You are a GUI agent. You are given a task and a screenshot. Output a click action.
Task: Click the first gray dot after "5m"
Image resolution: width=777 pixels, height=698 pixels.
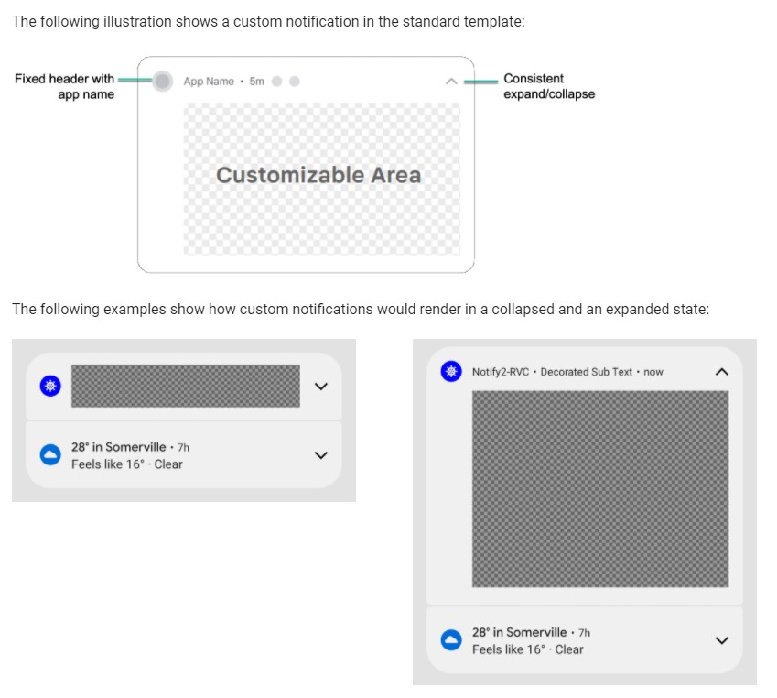[277, 82]
